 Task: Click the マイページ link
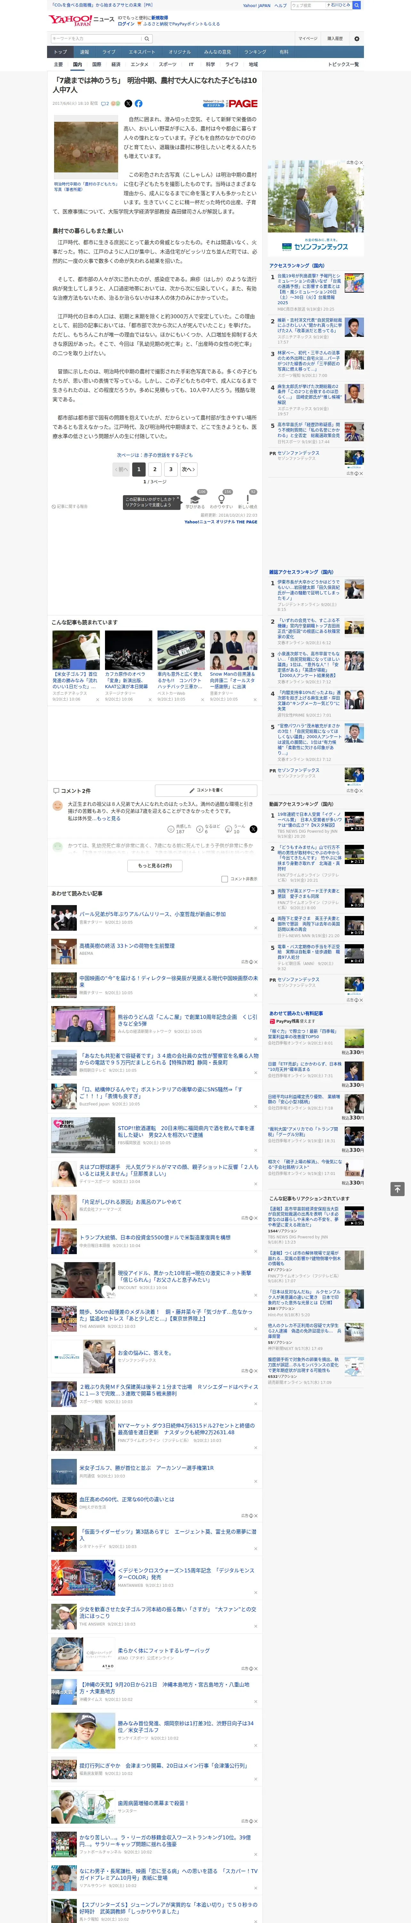point(307,39)
